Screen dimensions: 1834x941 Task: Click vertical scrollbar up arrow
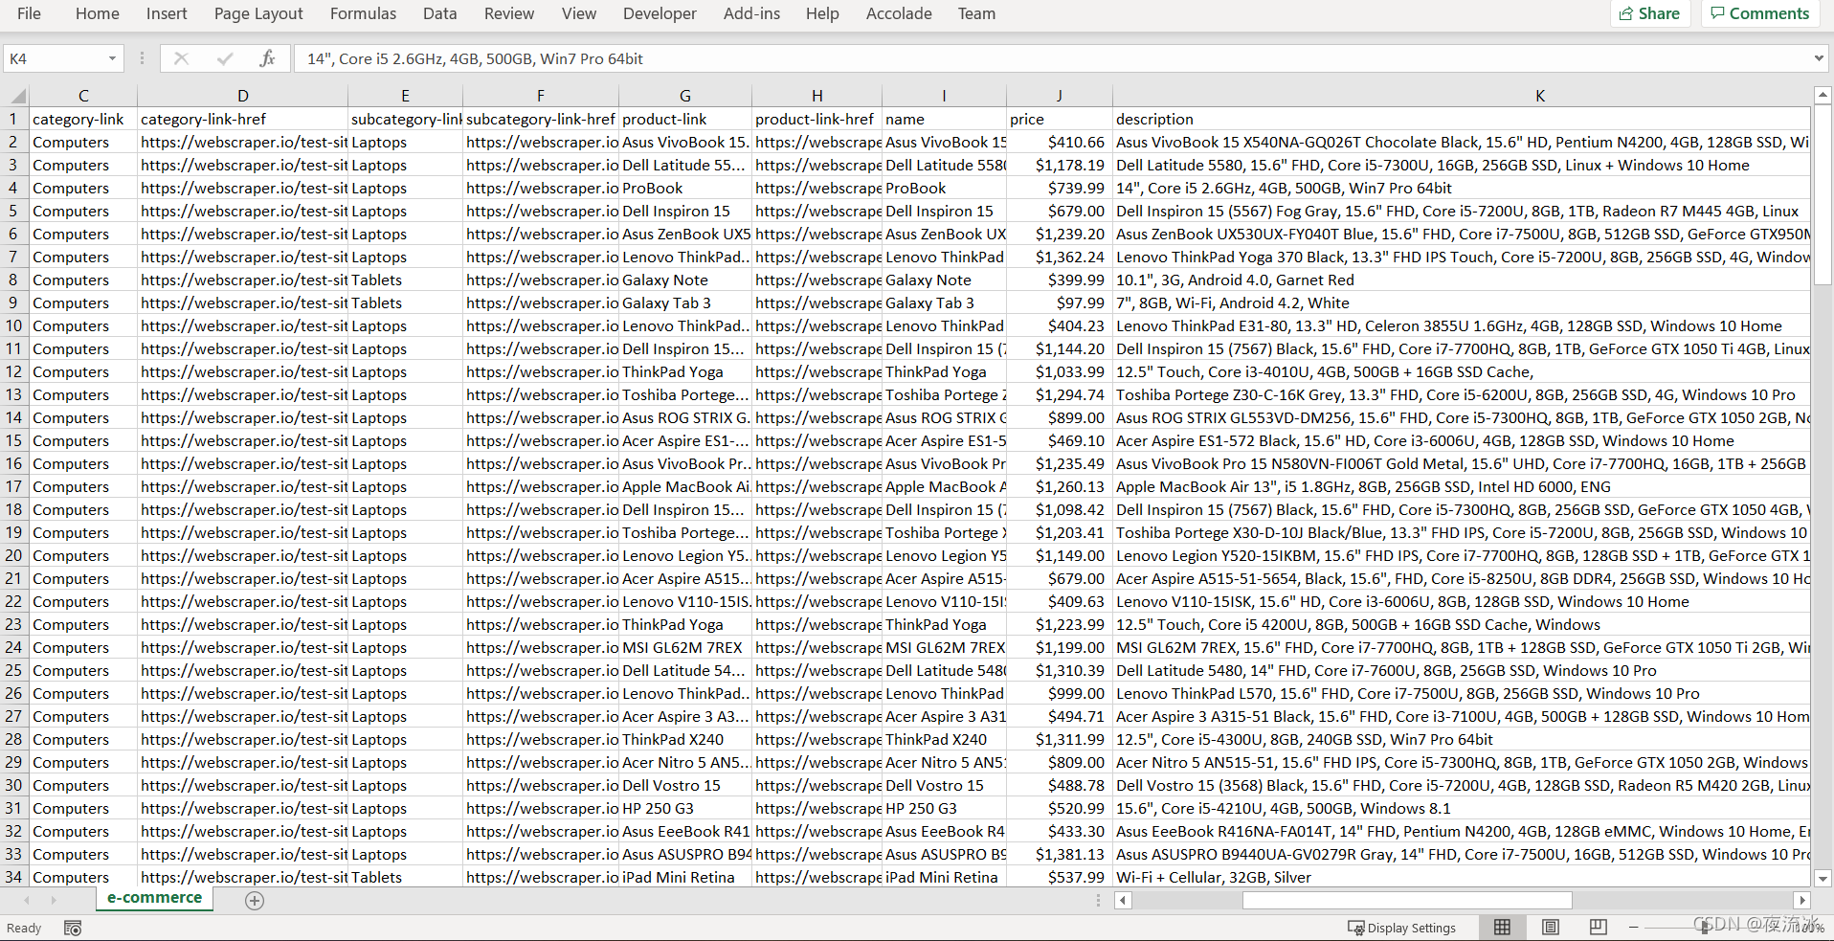[1823, 95]
